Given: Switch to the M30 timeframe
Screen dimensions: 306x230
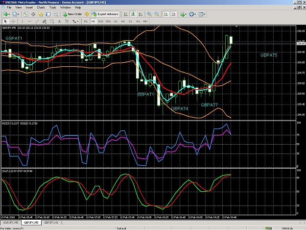Looking at the screenshot, I should point(108,21).
